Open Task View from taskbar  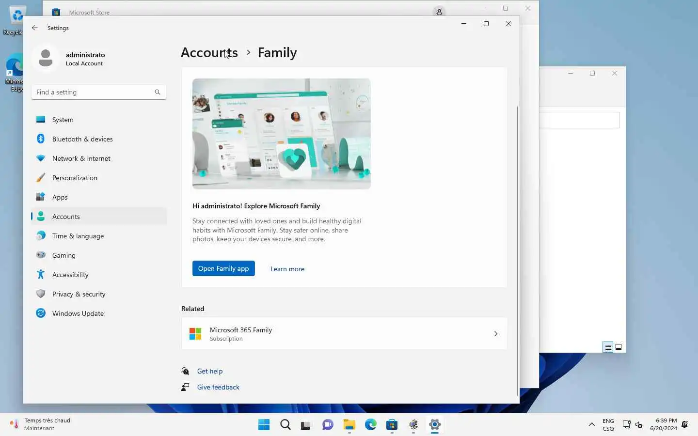pyautogui.click(x=306, y=425)
